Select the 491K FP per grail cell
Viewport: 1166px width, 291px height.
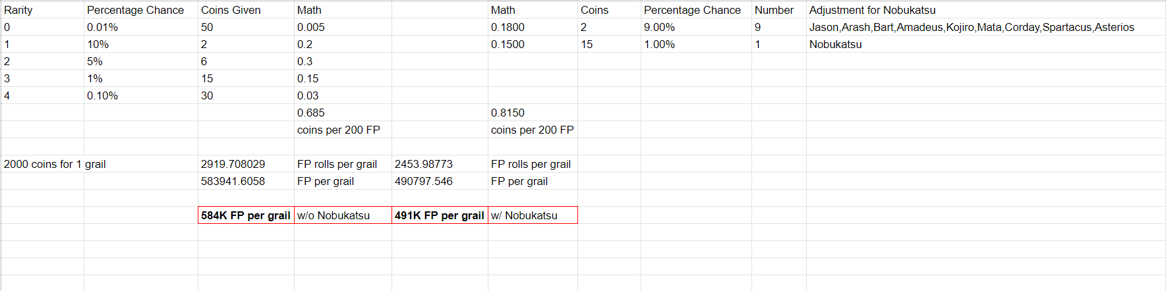(x=440, y=215)
